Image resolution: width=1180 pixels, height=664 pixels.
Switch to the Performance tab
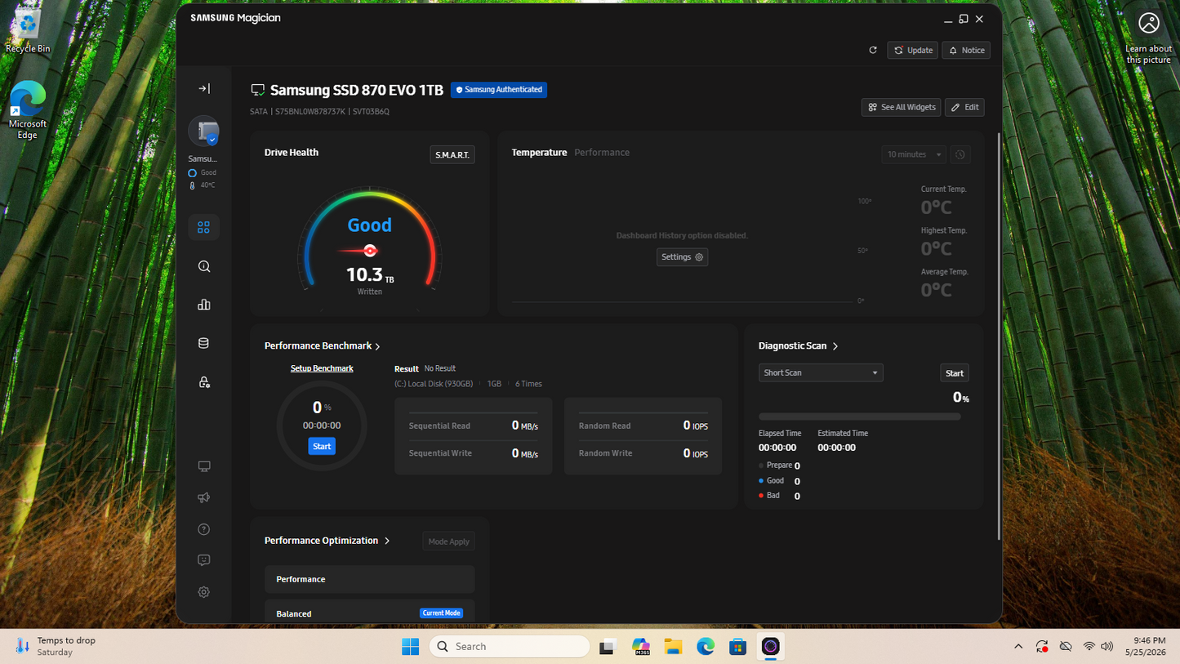tap(602, 153)
